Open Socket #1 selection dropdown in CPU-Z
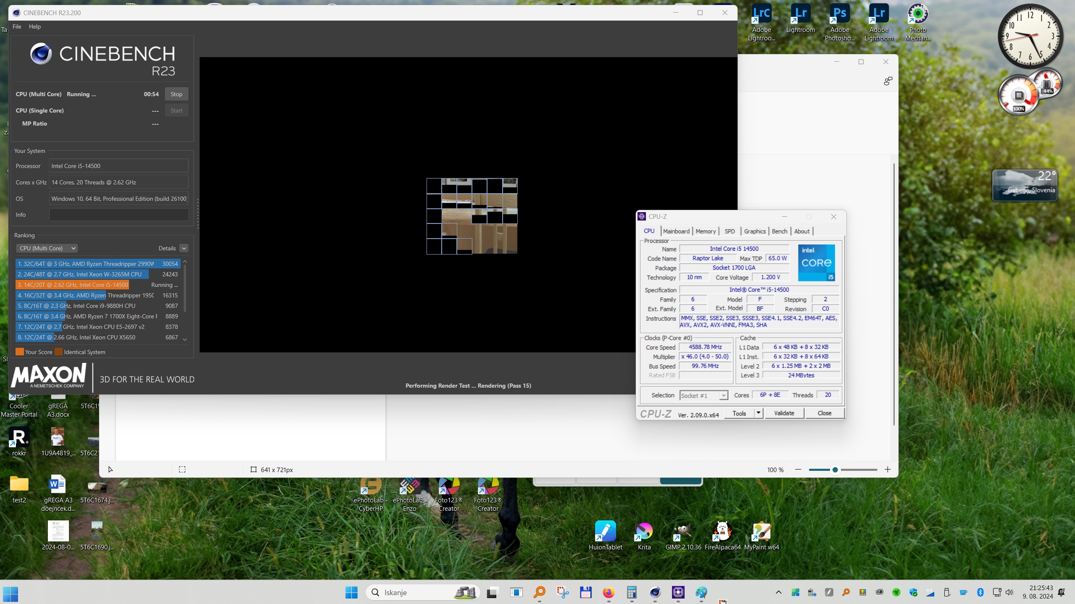 click(703, 395)
